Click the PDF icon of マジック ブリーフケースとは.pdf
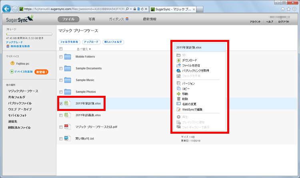The width and height of the screenshot is (300, 178). point(67,127)
